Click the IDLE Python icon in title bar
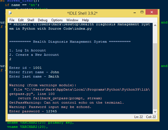The height and width of the screenshot is (130, 168). (x=10, y=13)
